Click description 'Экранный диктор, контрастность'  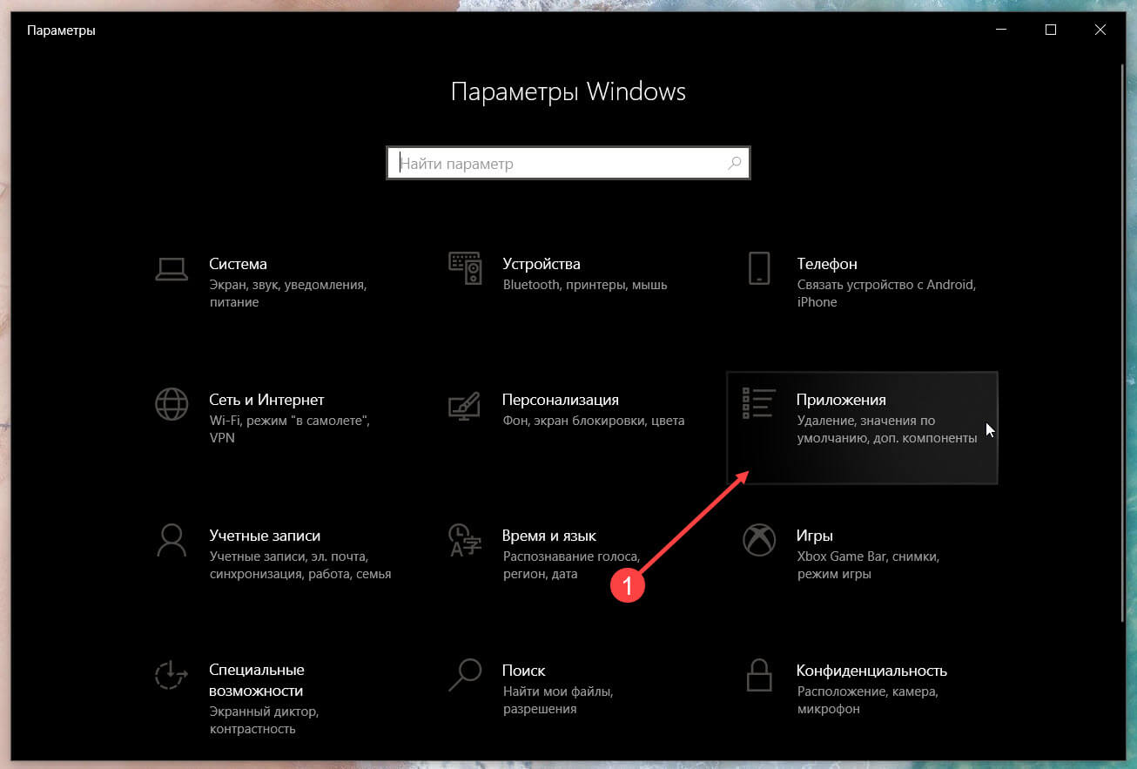click(264, 720)
